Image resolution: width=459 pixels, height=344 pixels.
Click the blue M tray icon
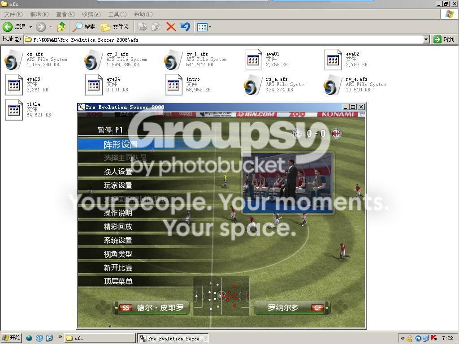click(x=418, y=339)
